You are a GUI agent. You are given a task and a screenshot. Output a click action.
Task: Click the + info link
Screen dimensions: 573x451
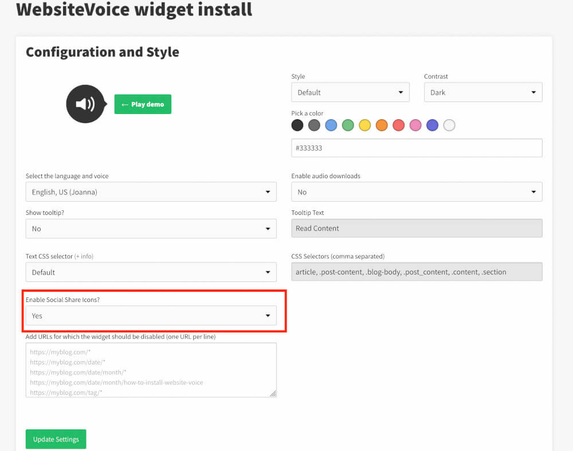coord(84,256)
